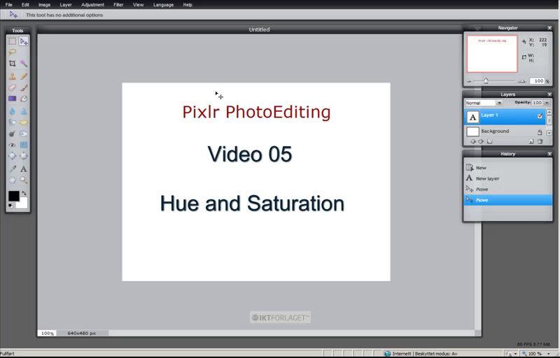Open the Filter menu
Viewport: 560px width, 358px height.
tap(118, 5)
